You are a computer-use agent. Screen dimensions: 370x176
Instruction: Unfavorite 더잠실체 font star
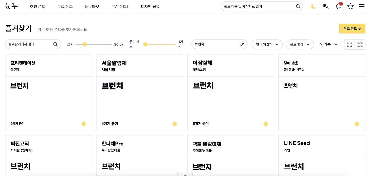tap(266, 124)
